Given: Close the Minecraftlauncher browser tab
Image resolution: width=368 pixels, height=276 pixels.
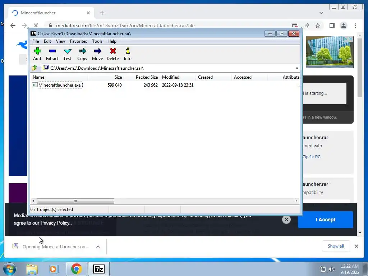Looking at the screenshot, I should 88,13.
